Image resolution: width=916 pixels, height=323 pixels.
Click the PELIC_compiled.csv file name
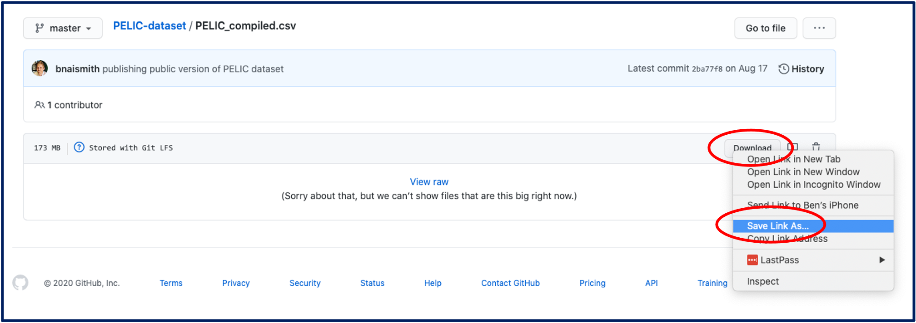point(245,26)
